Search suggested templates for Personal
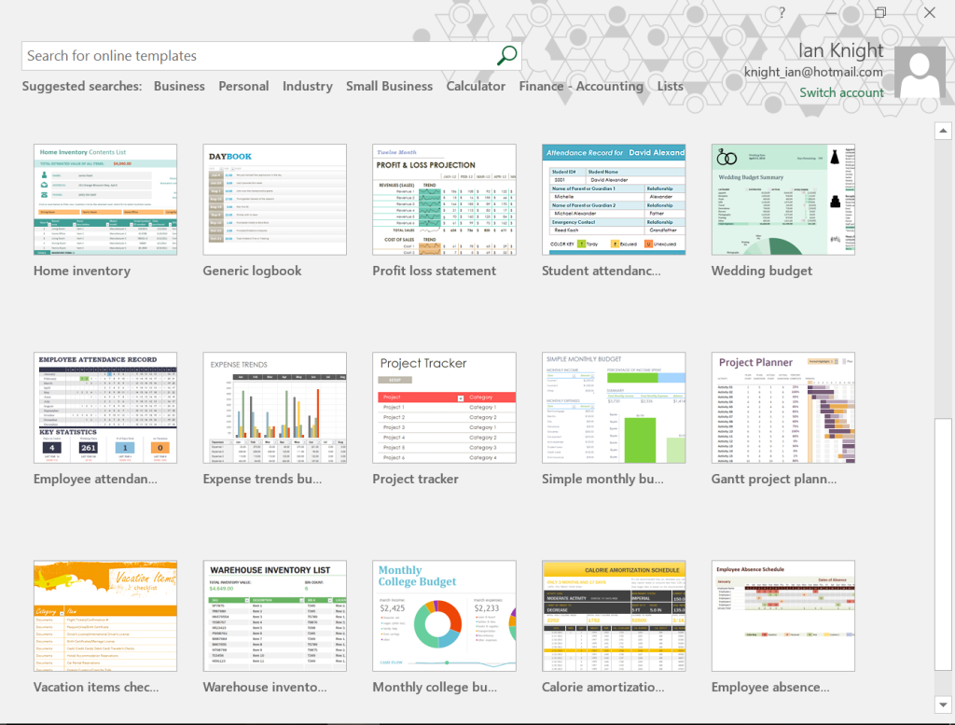The height and width of the screenshot is (725, 955). tap(243, 86)
